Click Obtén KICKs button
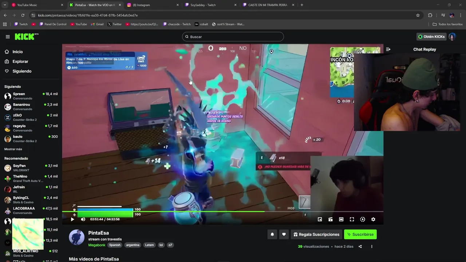 point(431,37)
